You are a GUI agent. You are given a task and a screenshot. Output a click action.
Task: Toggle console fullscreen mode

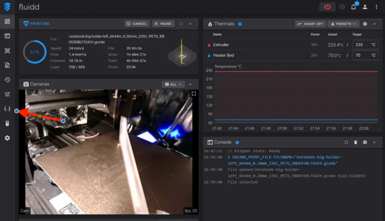(x=346, y=142)
